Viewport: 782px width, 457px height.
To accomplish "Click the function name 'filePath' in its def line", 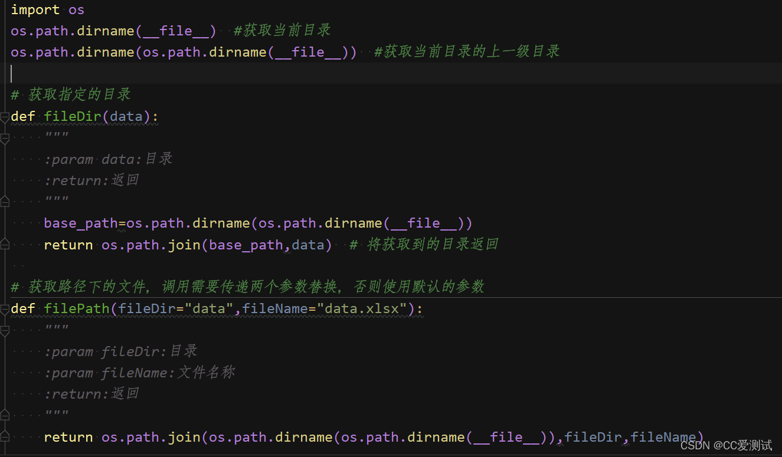I will point(77,308).
